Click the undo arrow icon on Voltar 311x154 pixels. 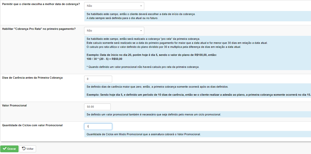(x=24, y=149)
